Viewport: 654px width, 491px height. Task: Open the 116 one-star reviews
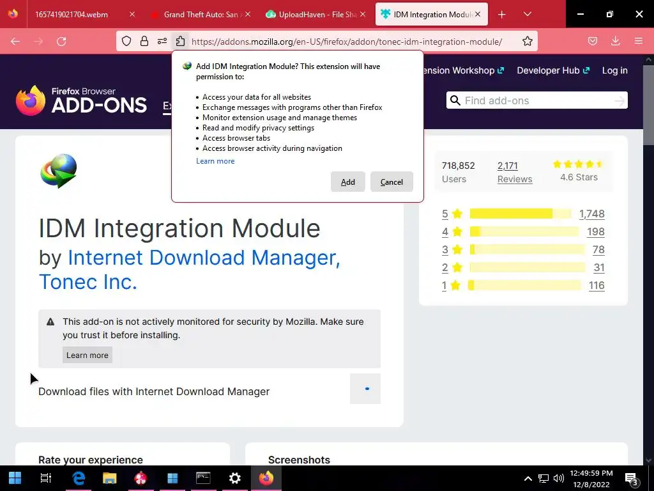click(597, 286)
